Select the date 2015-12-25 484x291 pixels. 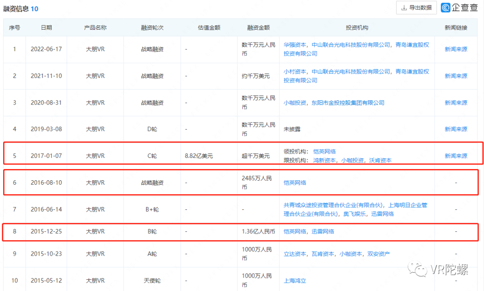click(x=46, y=231)
